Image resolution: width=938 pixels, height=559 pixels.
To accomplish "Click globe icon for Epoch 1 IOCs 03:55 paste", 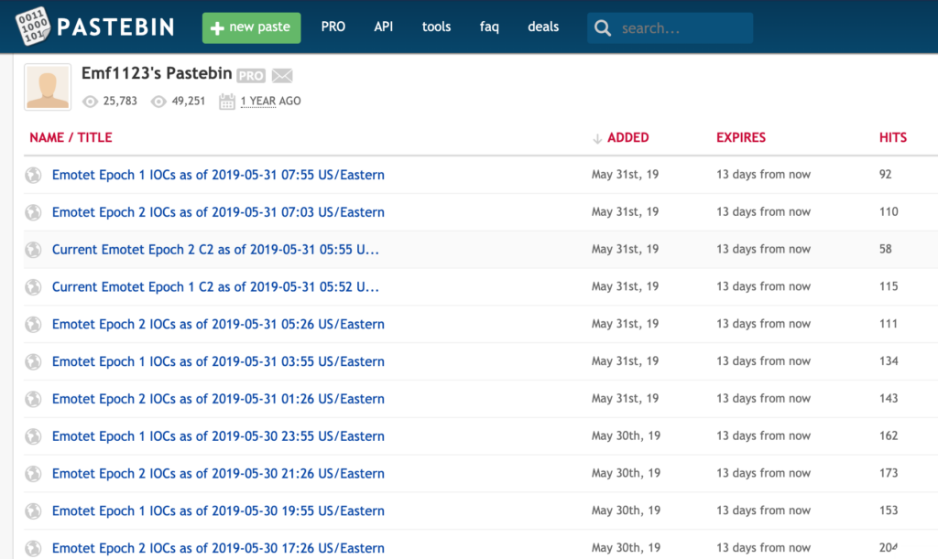I will 34,362.
